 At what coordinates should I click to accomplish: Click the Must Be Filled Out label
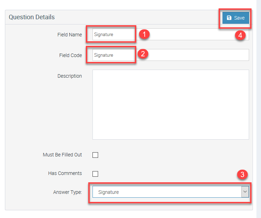coord(62,155)
